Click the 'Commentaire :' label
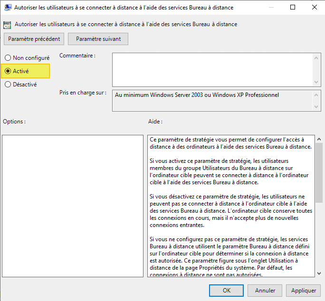Viewport: 325px width, 301px height. click(x=77, y=56)
